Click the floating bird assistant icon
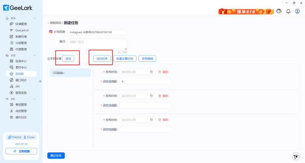 296,156
